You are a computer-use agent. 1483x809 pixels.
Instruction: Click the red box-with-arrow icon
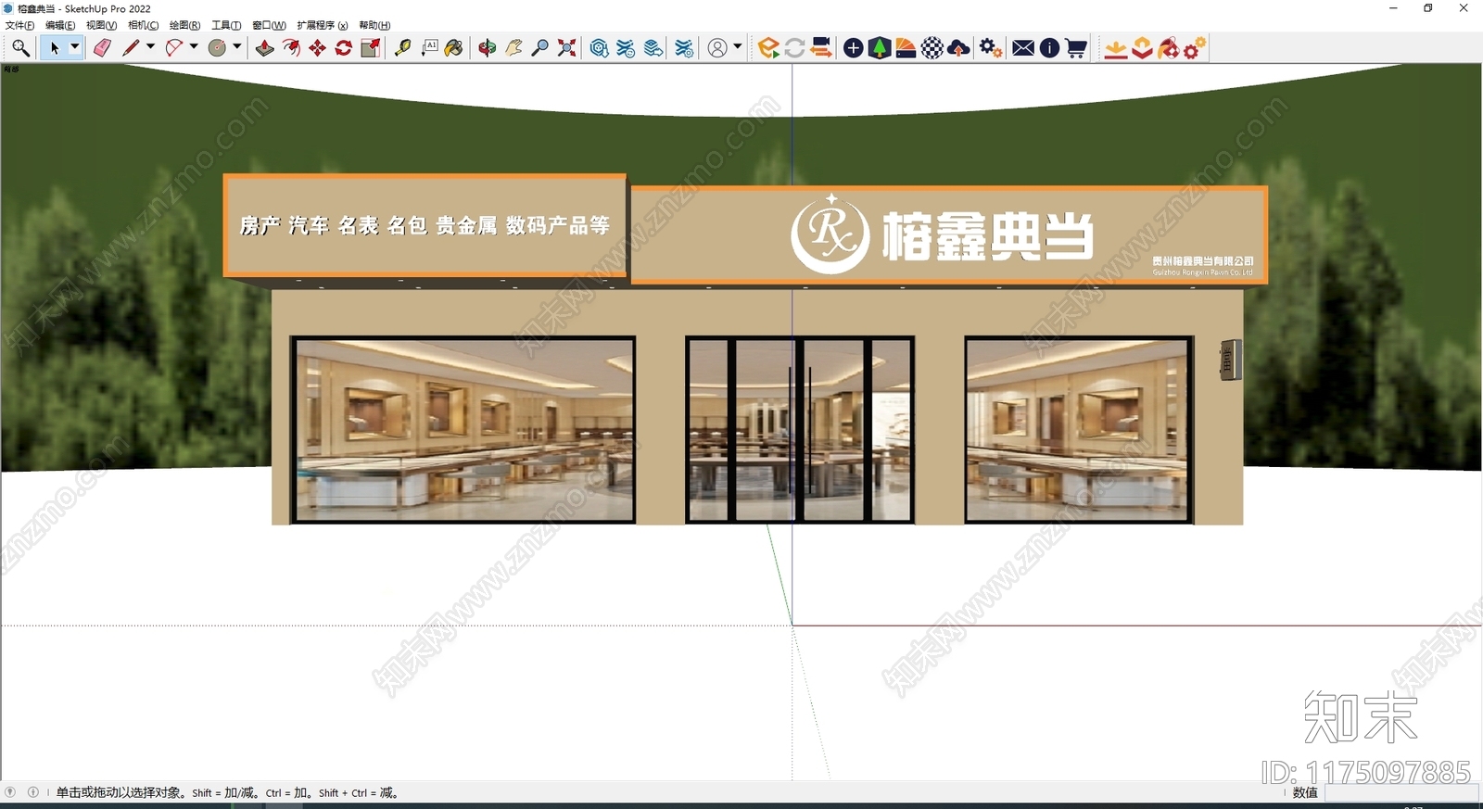click(x=1142, y=48)
